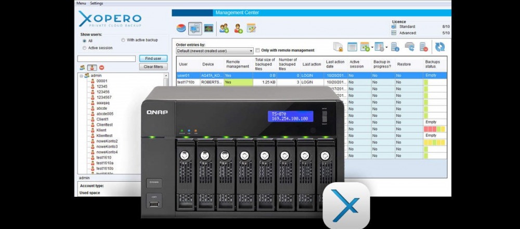Viewport: 520px width, 229px height.
Task: Click the Clear filters button
Action: (153, 66)
